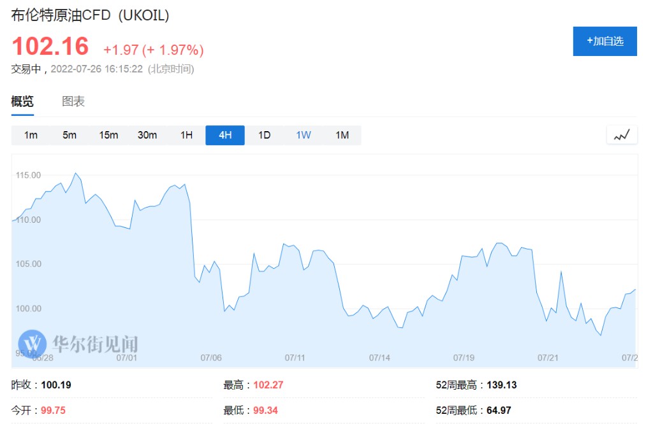
Task: Select the 1m time interval
Action: point(31,135)
